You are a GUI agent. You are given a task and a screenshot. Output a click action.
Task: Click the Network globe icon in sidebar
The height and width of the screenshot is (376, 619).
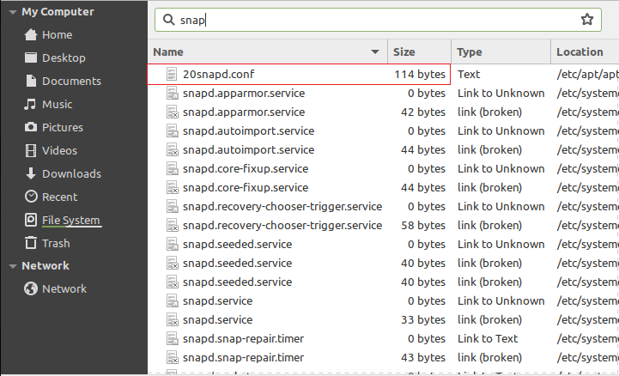tap(31, 289)
